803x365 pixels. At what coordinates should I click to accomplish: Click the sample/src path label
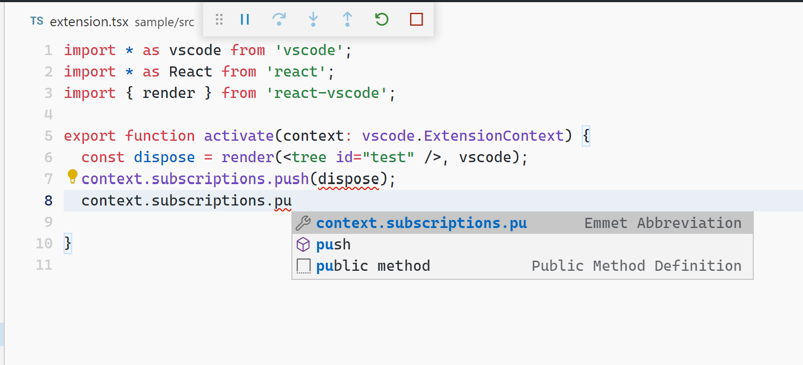tap(164, 22)
